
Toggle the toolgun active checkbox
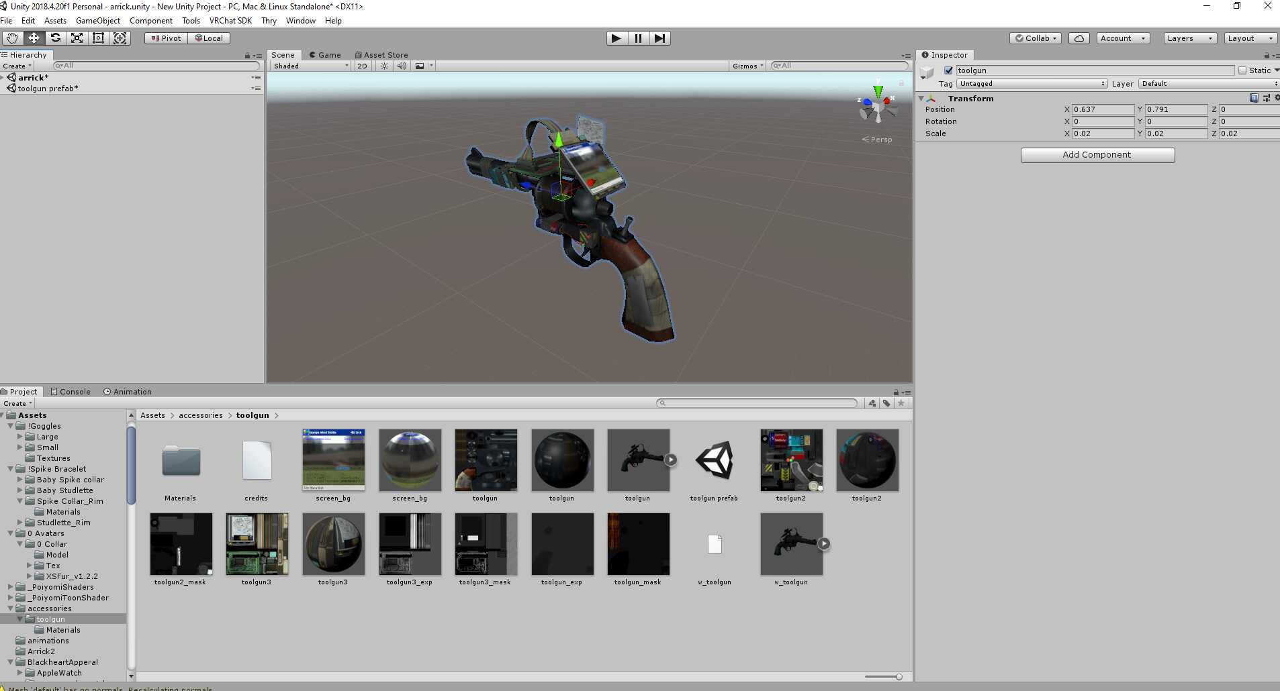click(948, 70)
